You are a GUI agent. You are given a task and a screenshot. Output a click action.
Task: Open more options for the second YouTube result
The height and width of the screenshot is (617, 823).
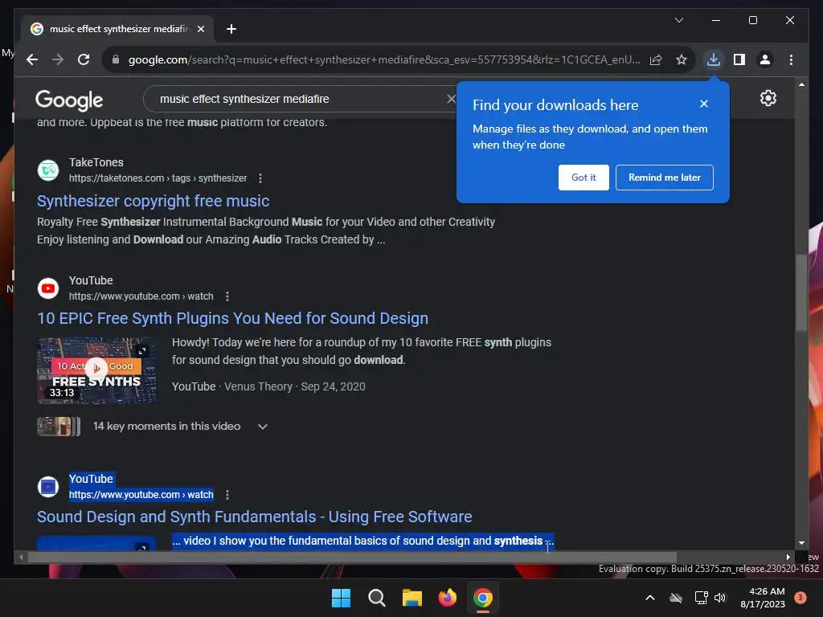pos(227,495)
